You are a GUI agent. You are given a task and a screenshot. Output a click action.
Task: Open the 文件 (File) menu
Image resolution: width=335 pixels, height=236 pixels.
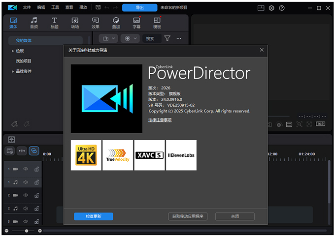pos(27,8)
